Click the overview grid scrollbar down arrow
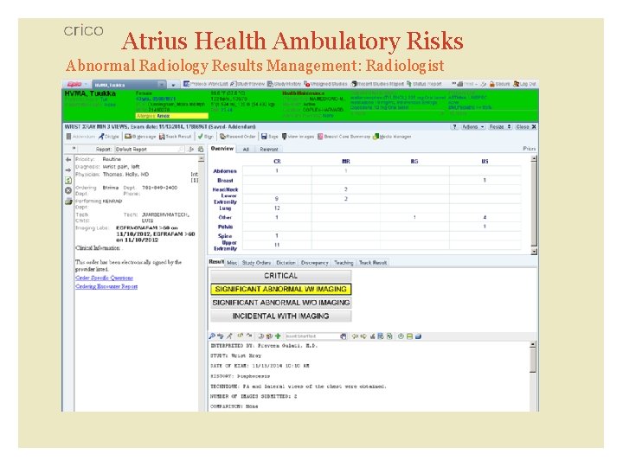The width and height of the screenshot is (623, 467). 534,252
